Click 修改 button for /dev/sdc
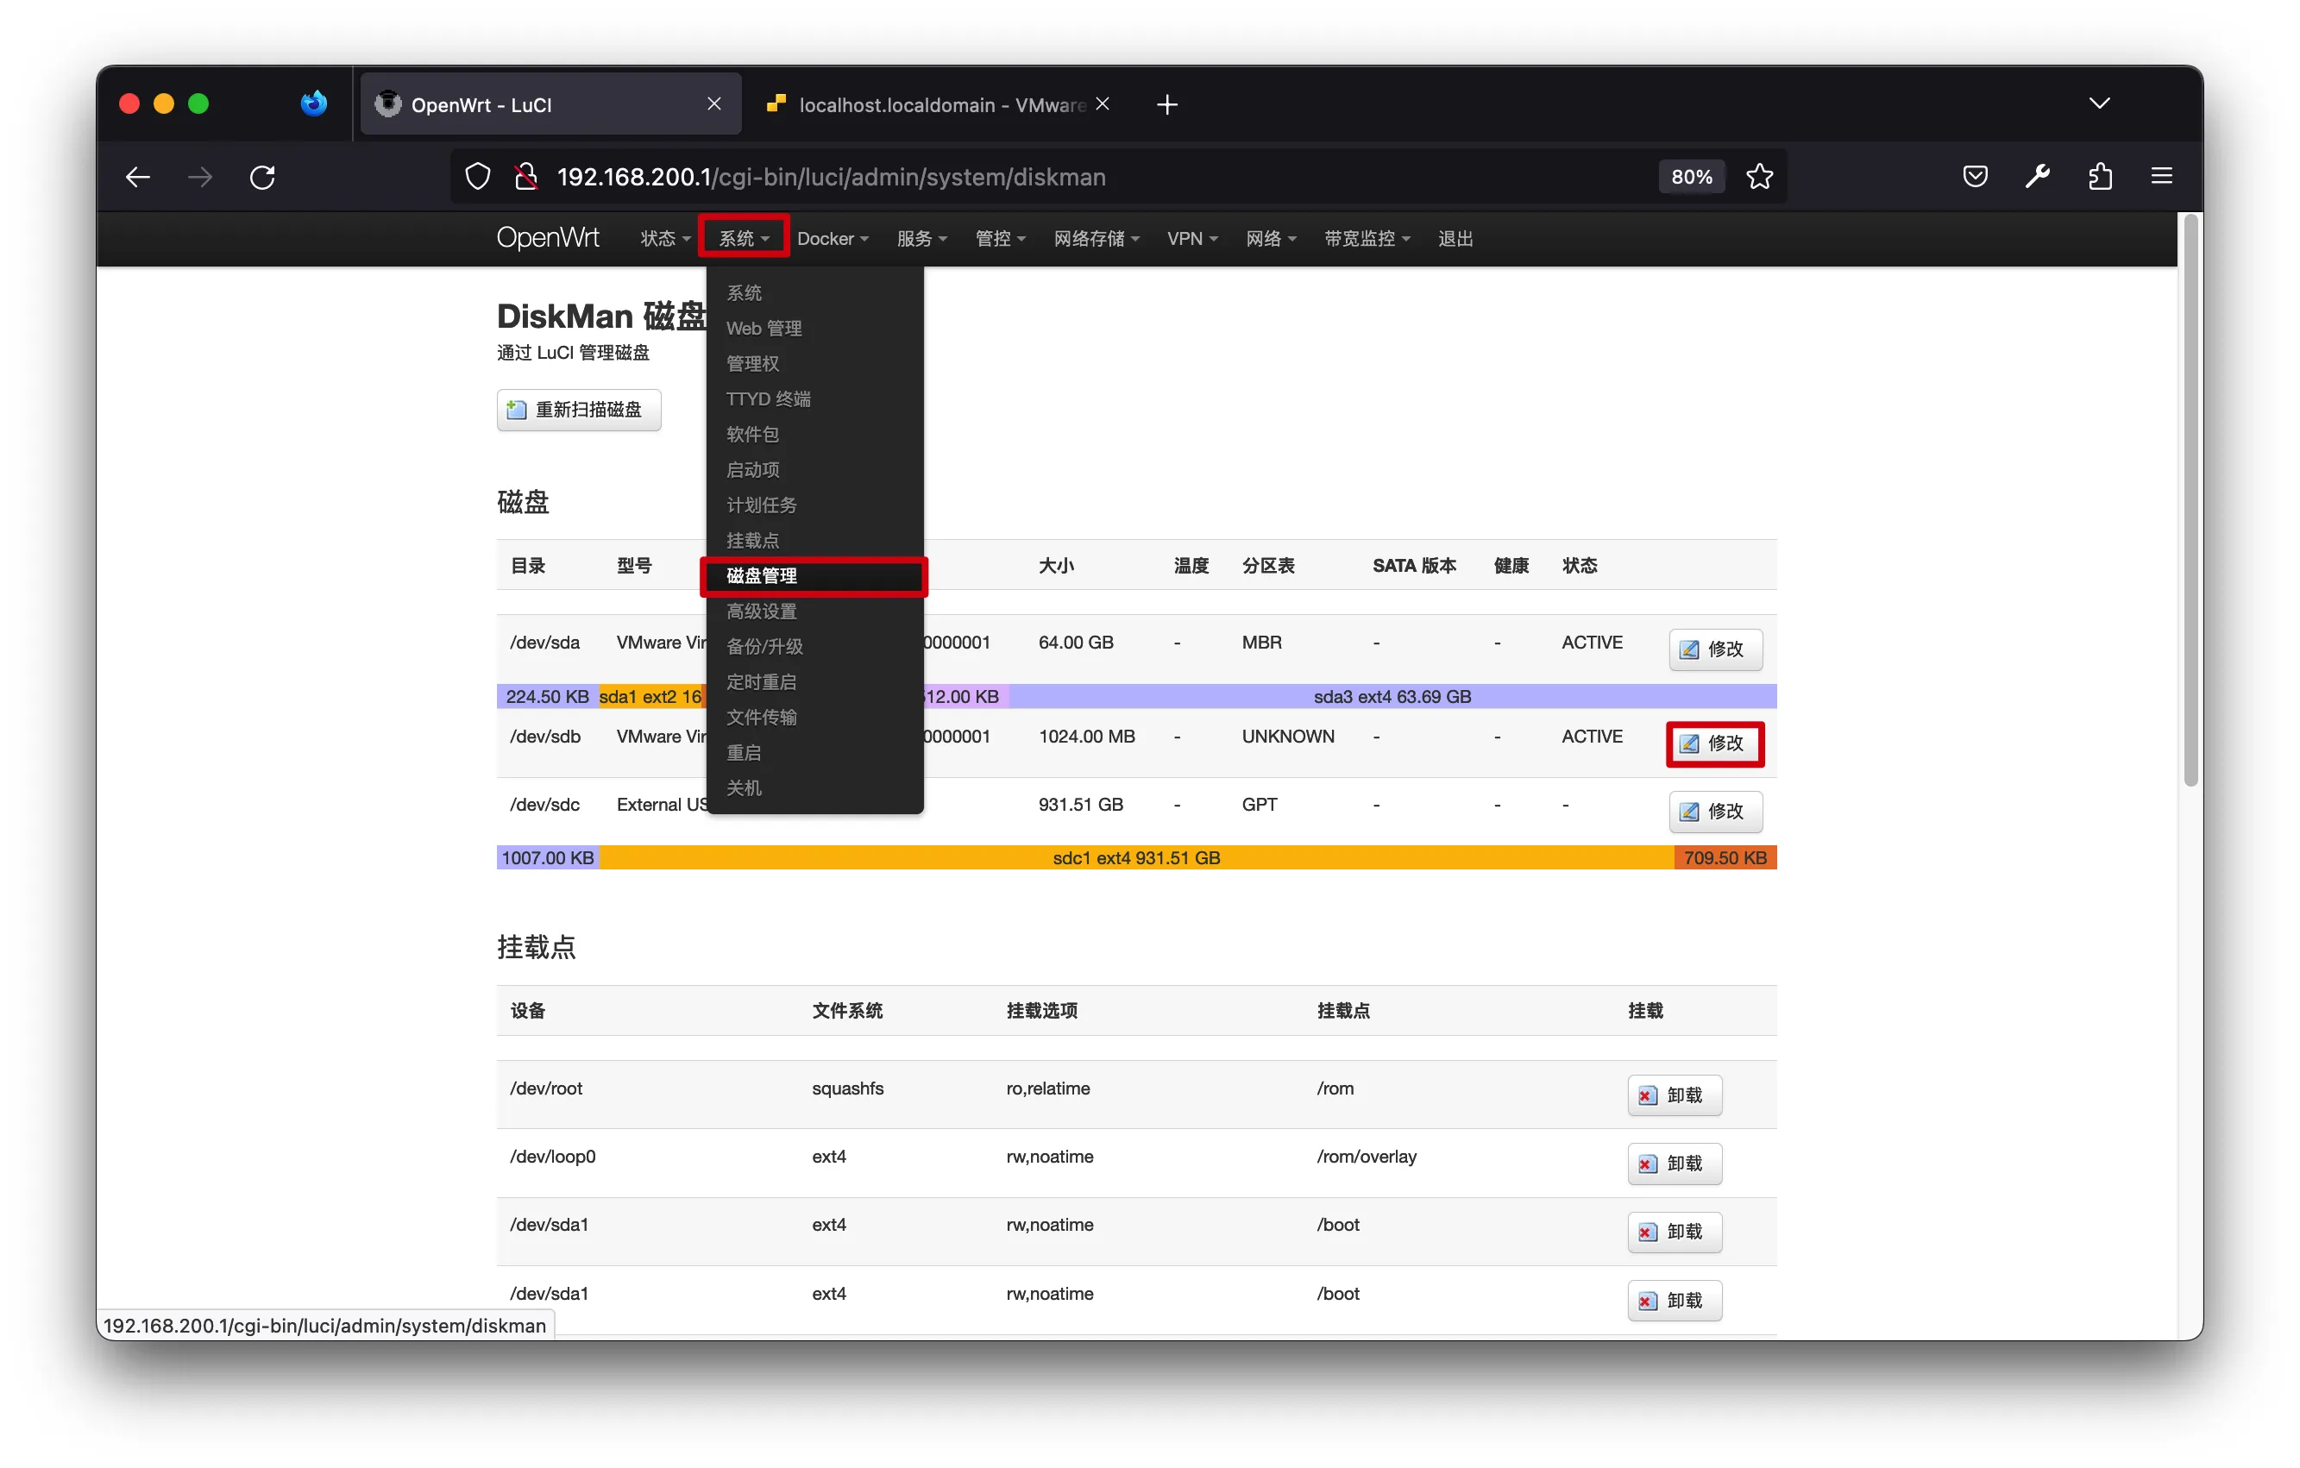 [1714, 811]
